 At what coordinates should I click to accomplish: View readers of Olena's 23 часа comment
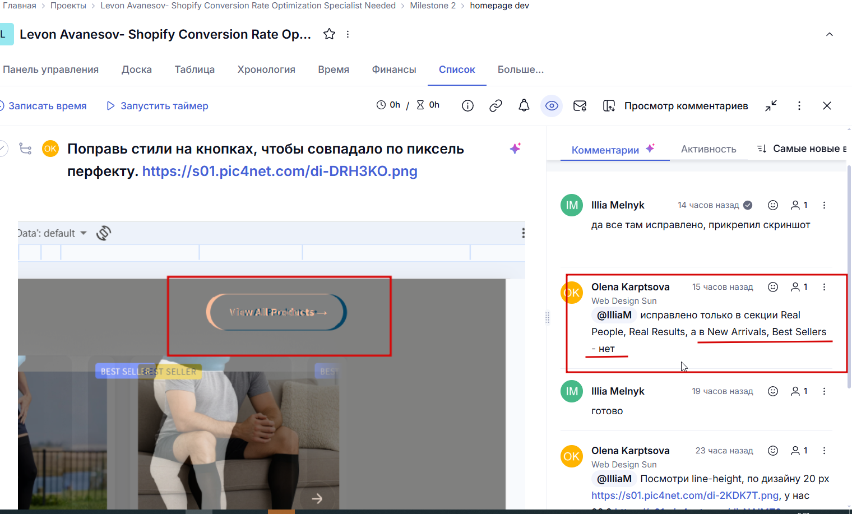799,451
